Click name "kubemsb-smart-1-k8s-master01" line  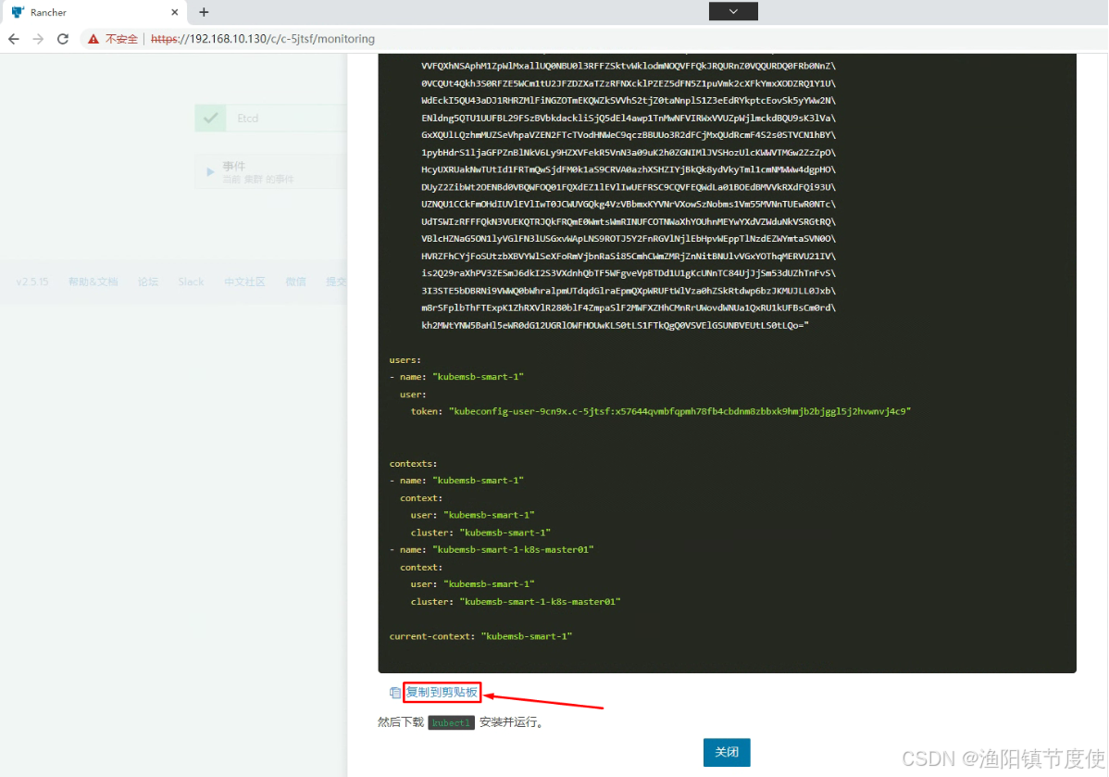point(492,550)
